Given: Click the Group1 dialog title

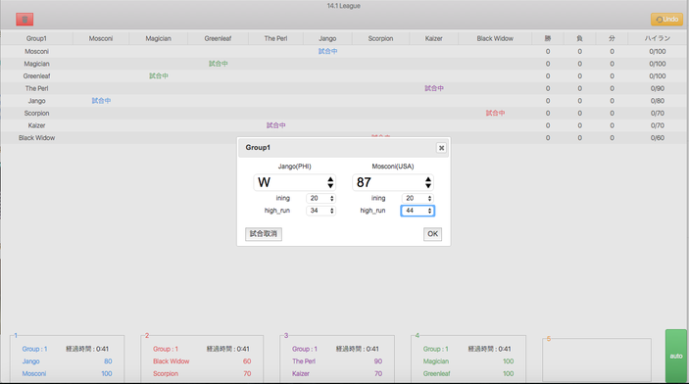Looking at the screenshot, I should coord(258,148).
